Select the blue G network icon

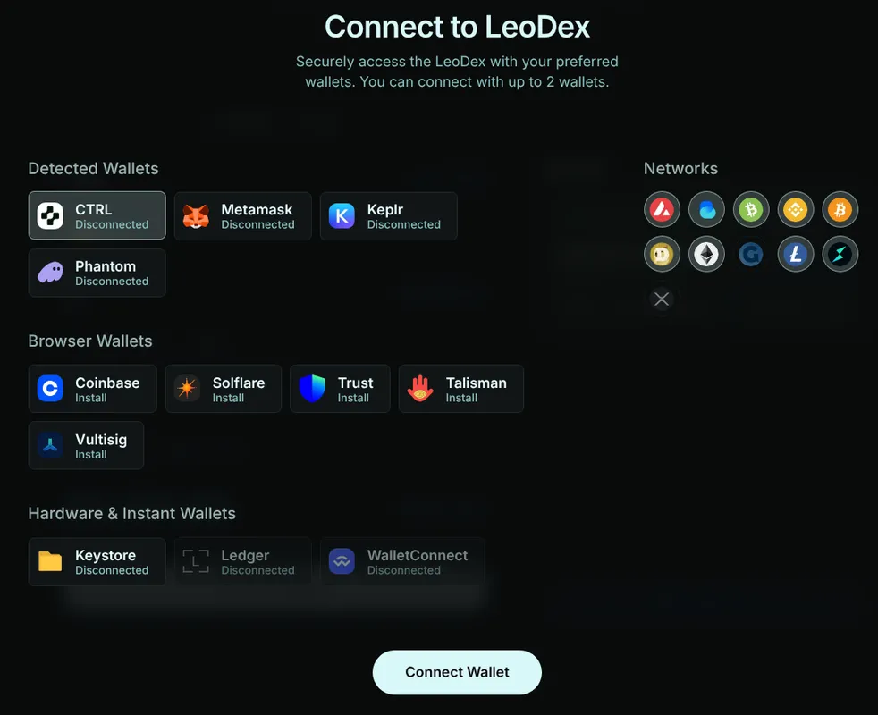751,254
